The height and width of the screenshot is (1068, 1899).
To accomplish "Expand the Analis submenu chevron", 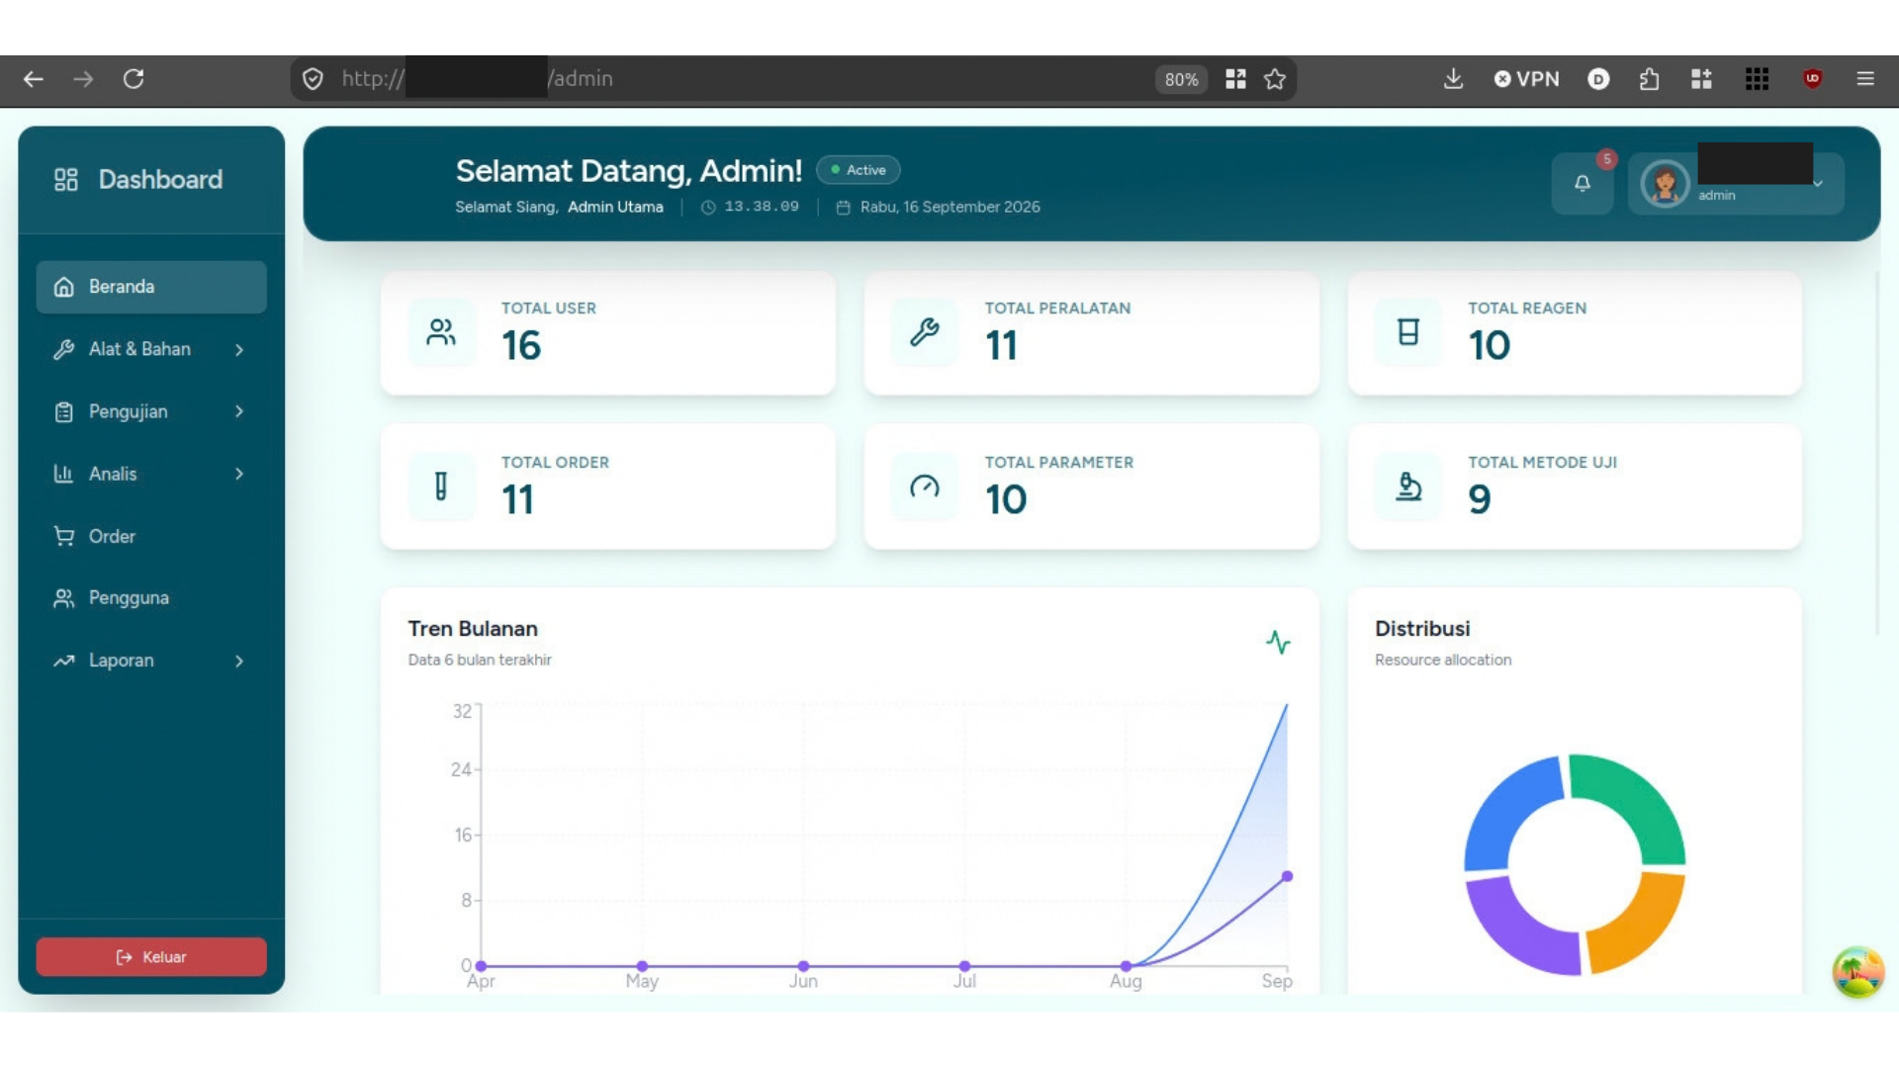I will coord(239,474).
